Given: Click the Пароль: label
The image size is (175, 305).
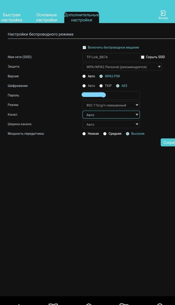Looking at the screenshot, I should [x=14, y=95].
